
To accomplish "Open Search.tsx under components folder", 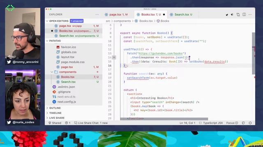I will click(68, 82).
